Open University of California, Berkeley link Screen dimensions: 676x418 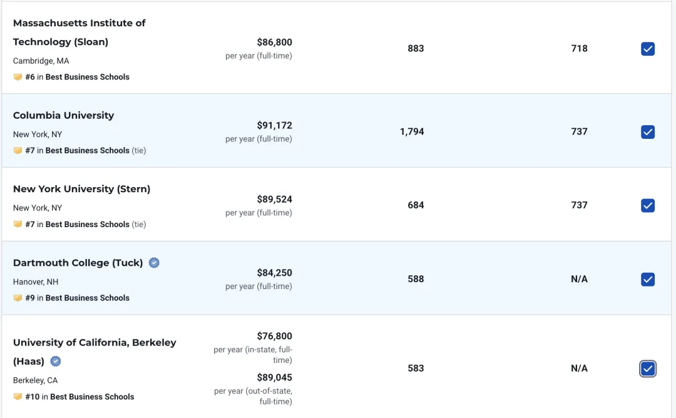pyautogui.click(x=95, y=343)
